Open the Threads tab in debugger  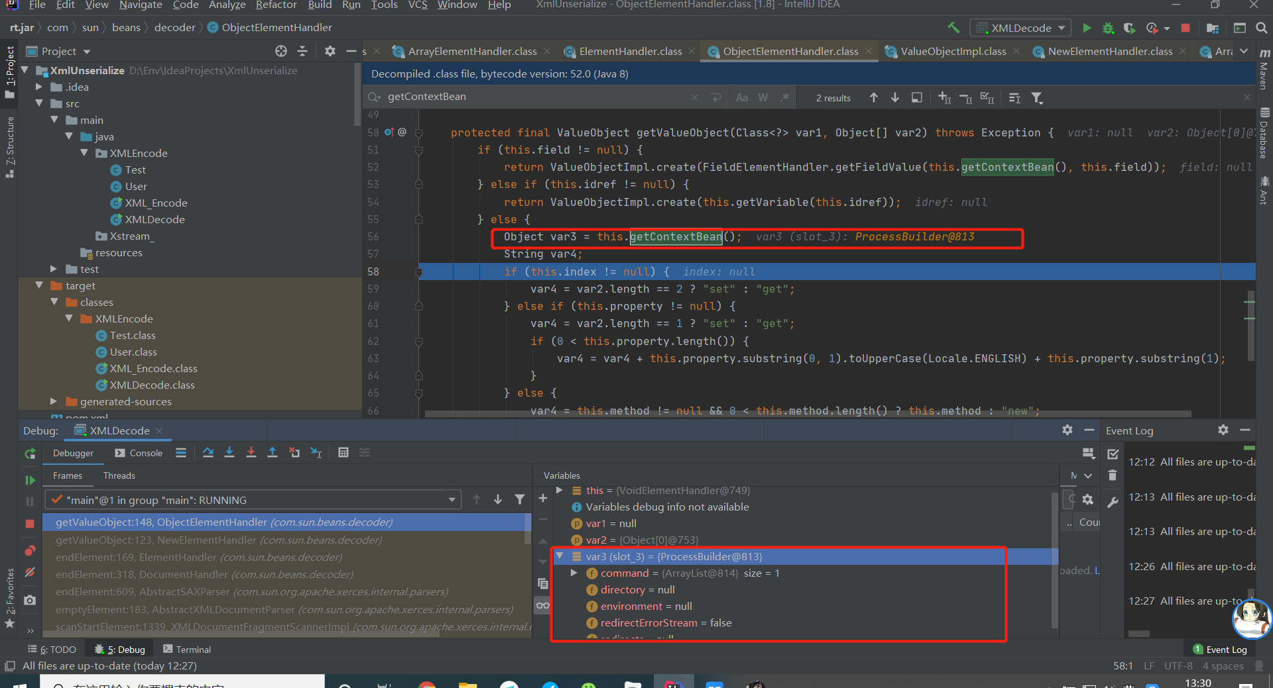click(x=119, y=475)
